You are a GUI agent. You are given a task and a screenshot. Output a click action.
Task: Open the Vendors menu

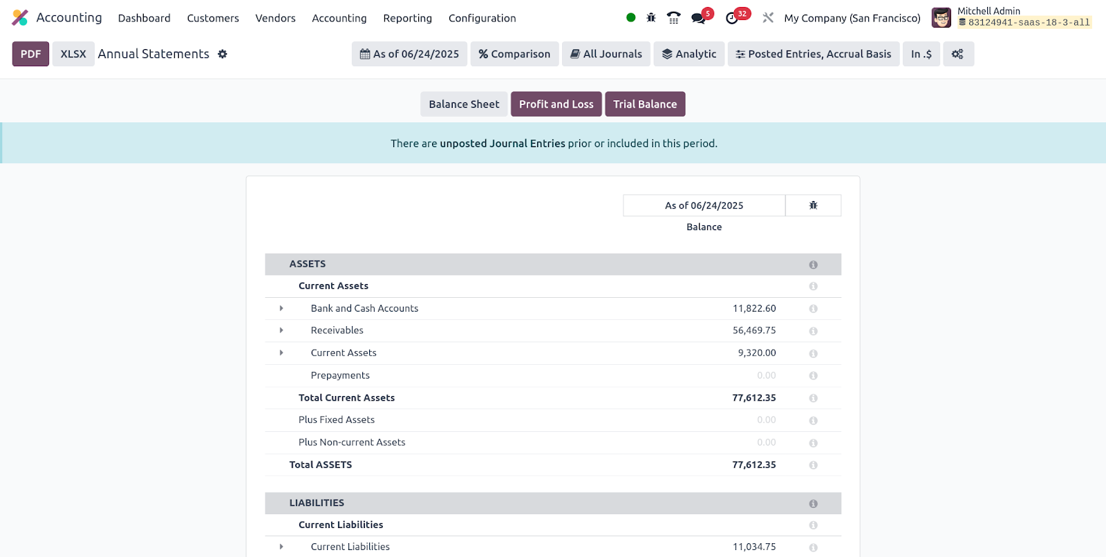[x=275, y=18]
